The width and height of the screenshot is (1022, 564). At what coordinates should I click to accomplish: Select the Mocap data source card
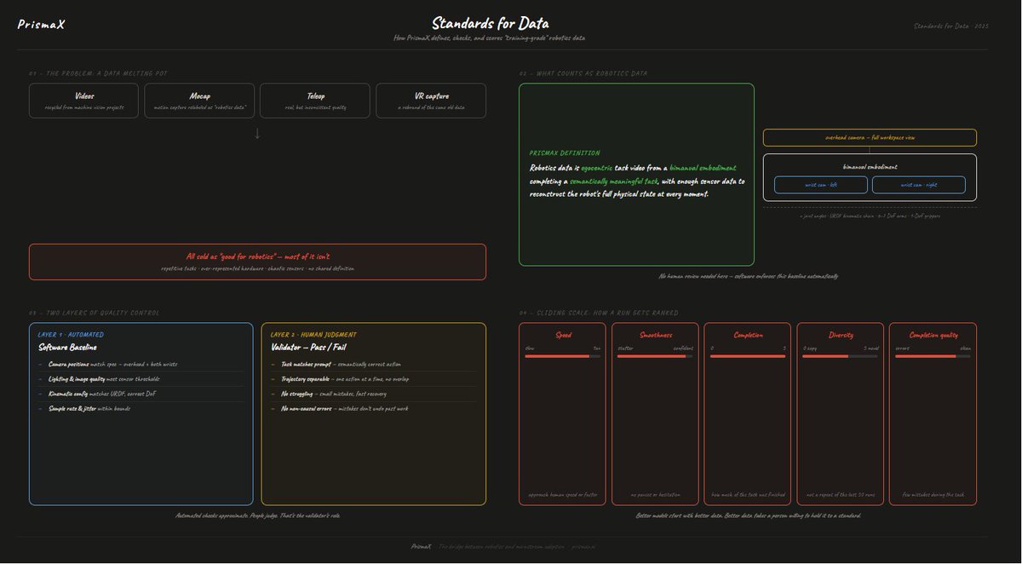coord(200,101)
